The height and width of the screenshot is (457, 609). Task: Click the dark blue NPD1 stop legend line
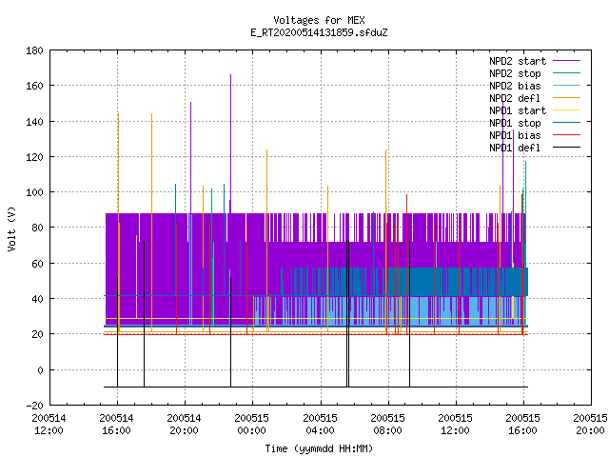pos(566,123)
